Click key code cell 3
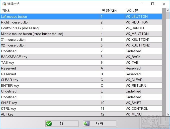 coord(112,28)
